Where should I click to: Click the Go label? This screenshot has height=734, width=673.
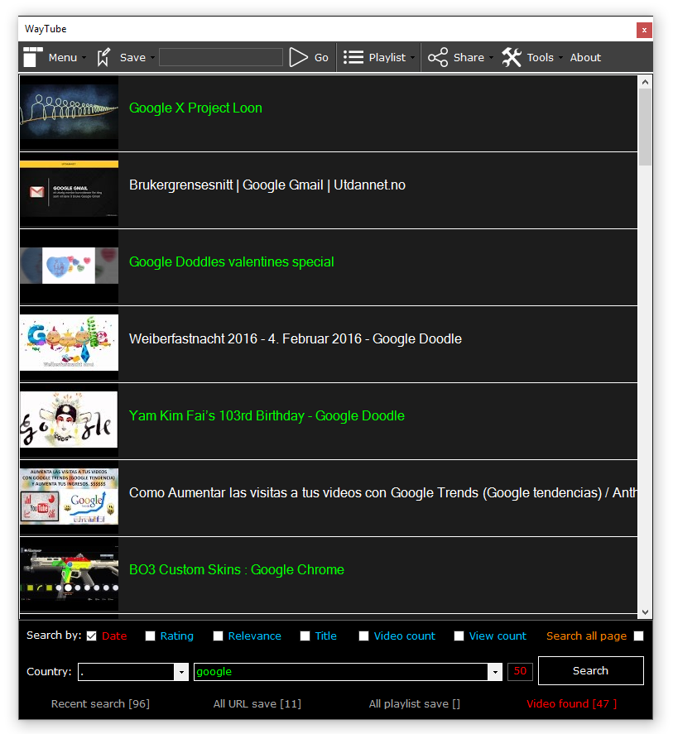tap(321, 58)
